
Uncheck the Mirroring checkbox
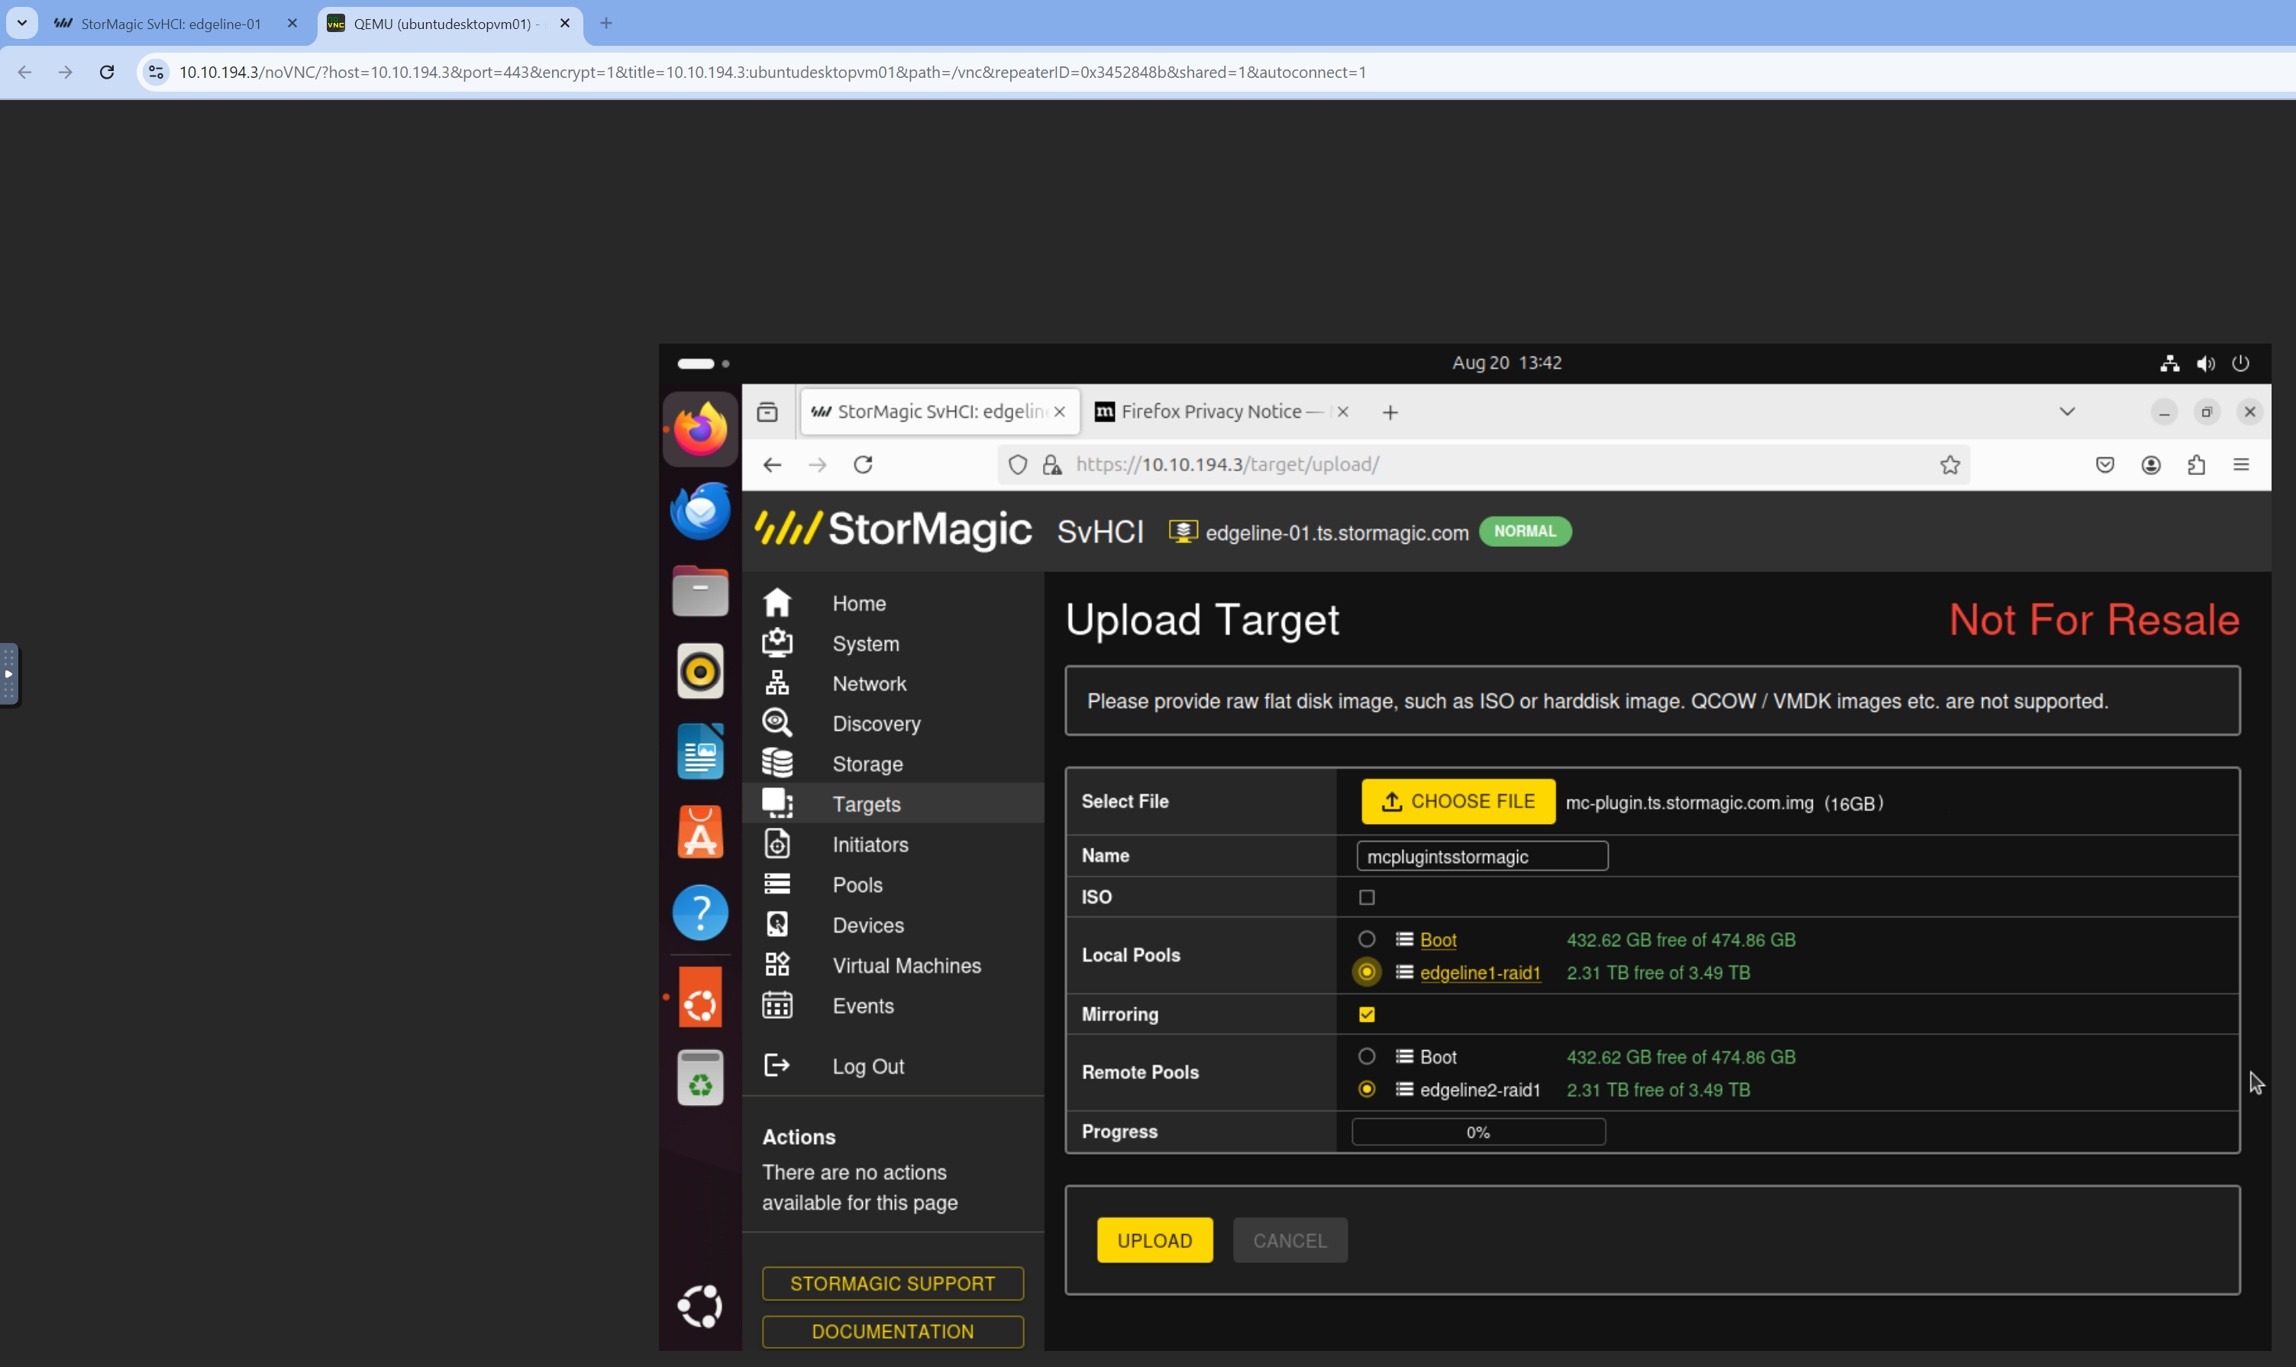pyautogui.click(x=1367, y=1013)
